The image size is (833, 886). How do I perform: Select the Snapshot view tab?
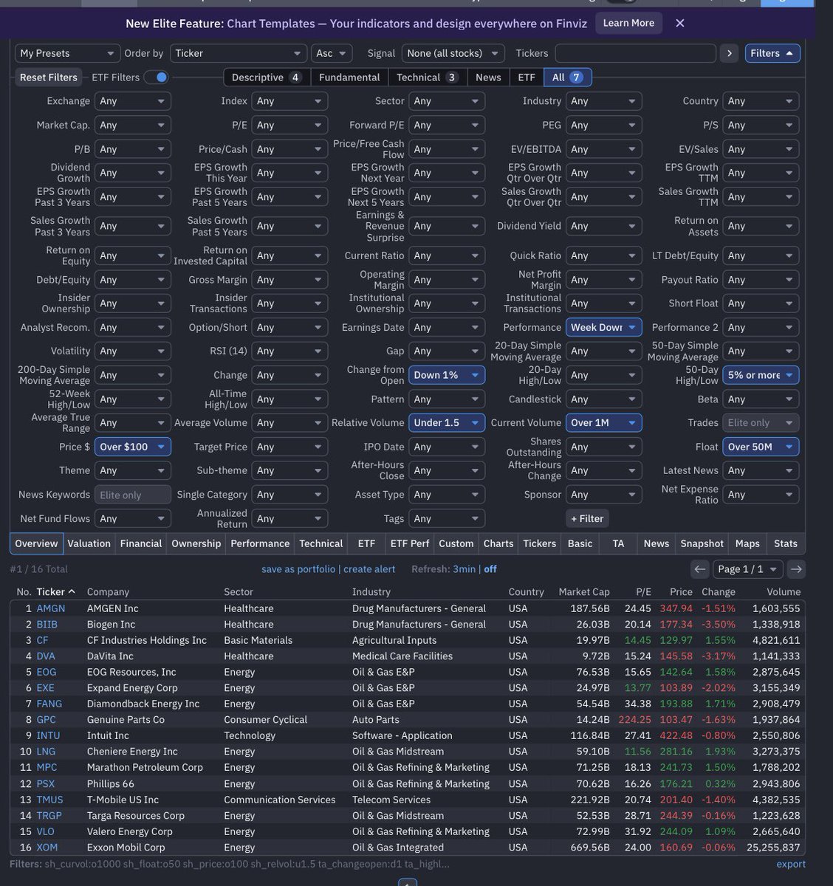click(702, 543)
